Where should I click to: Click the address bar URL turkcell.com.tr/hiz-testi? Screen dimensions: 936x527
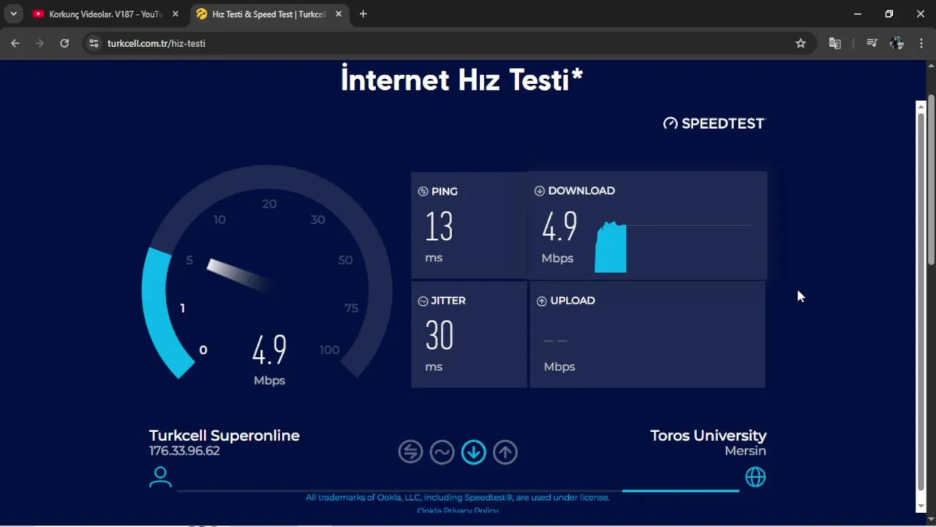tap(156, 43)
